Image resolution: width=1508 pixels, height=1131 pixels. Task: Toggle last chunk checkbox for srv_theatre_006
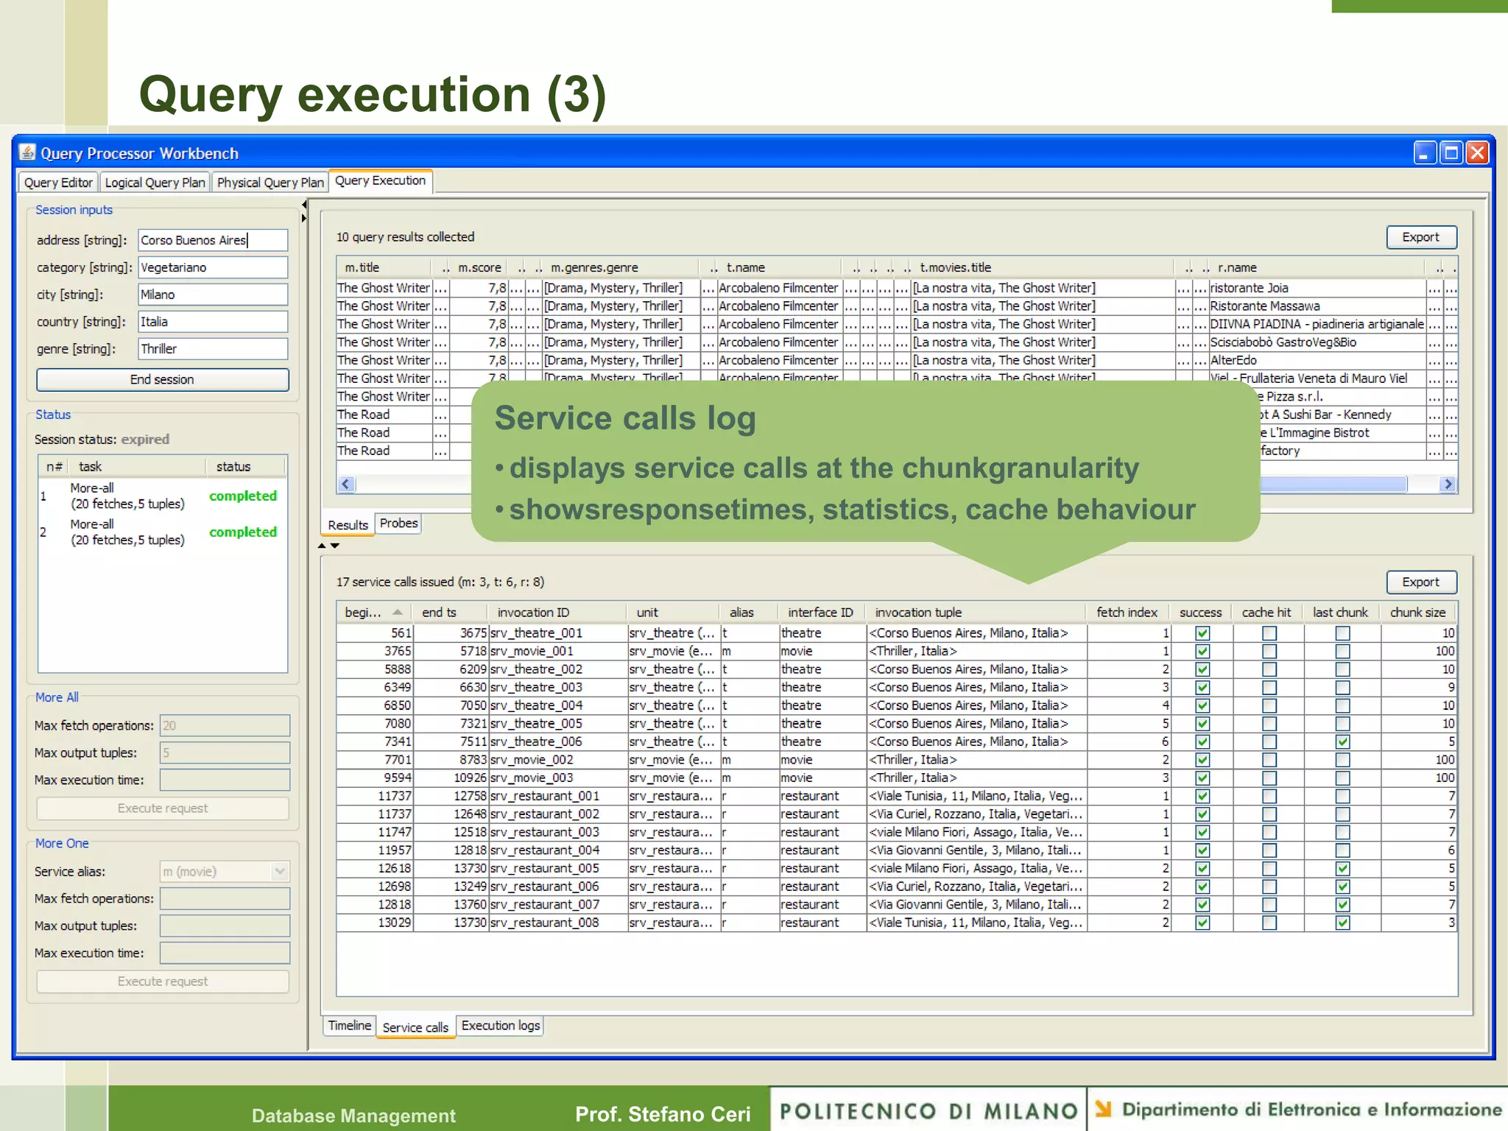click(1343, 741)
